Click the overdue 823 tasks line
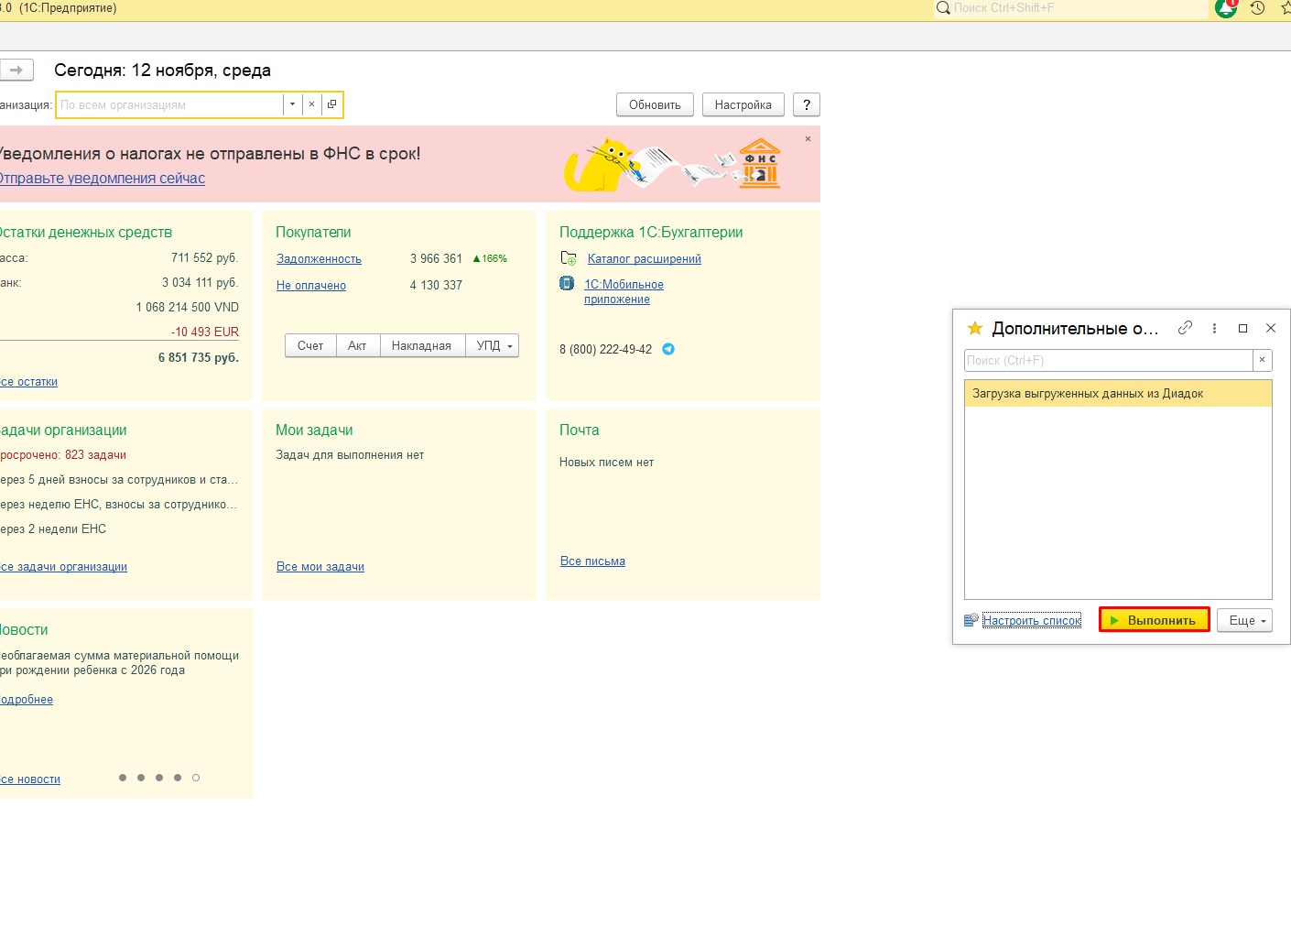 pyautogui.click(x=63, y=455)
